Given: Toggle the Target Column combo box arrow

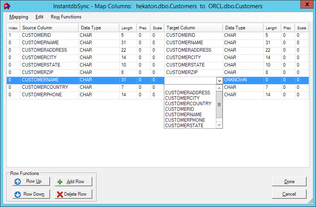Looking at the screenshot, I should (219, 81).
